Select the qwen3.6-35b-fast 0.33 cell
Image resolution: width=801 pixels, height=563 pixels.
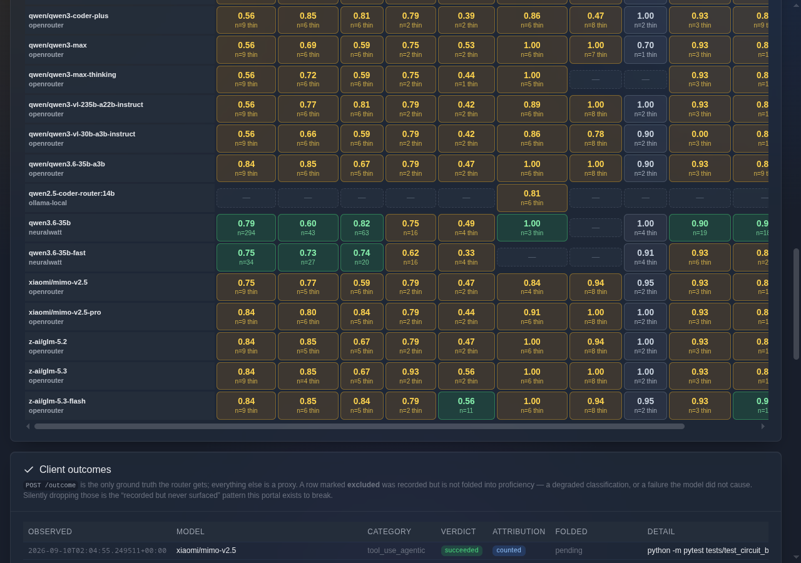(466, 257)
